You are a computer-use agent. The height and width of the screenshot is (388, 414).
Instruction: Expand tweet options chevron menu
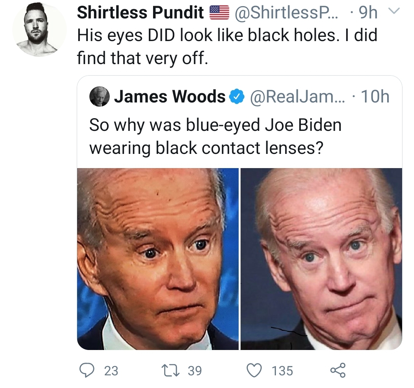(395, 11)
